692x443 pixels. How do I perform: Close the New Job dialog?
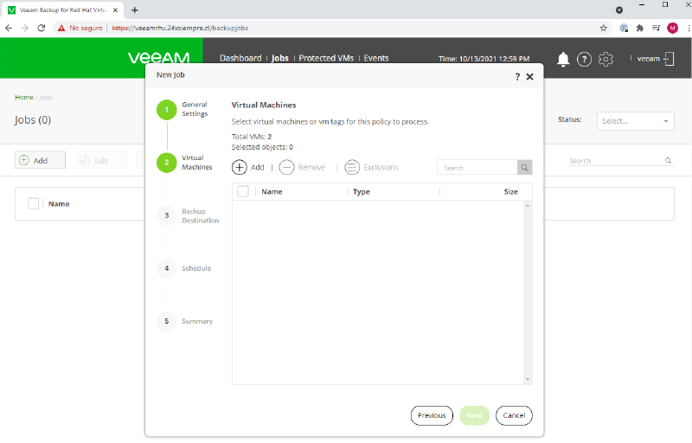click(x=529, y=77)
